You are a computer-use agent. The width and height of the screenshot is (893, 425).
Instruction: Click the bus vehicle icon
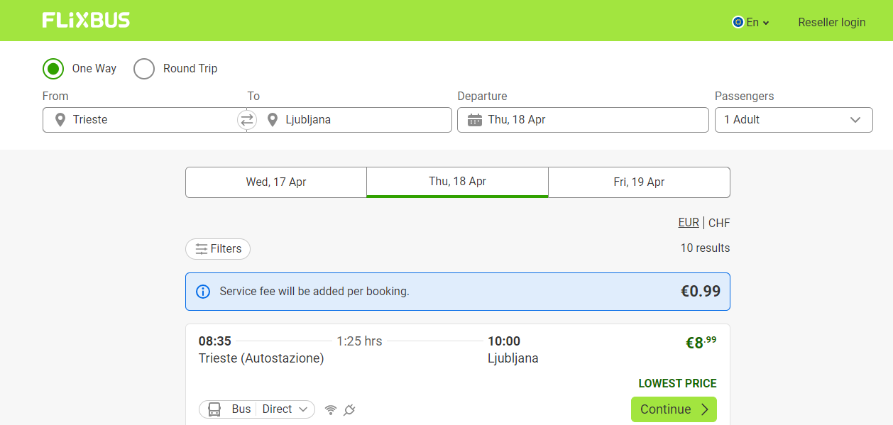tap(214, 409)
